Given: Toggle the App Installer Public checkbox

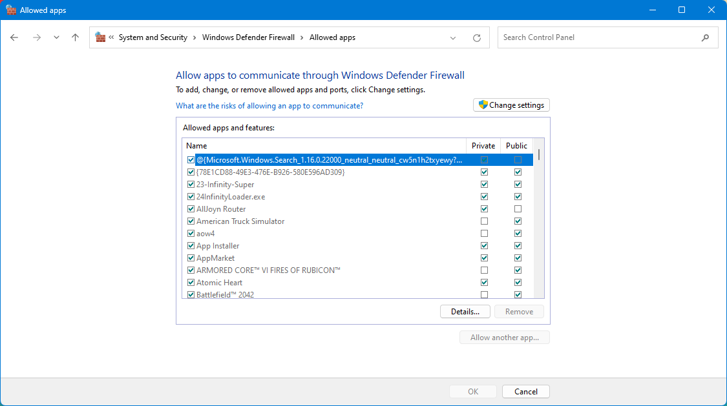Looking at the screenshot, I should point(518,246).
